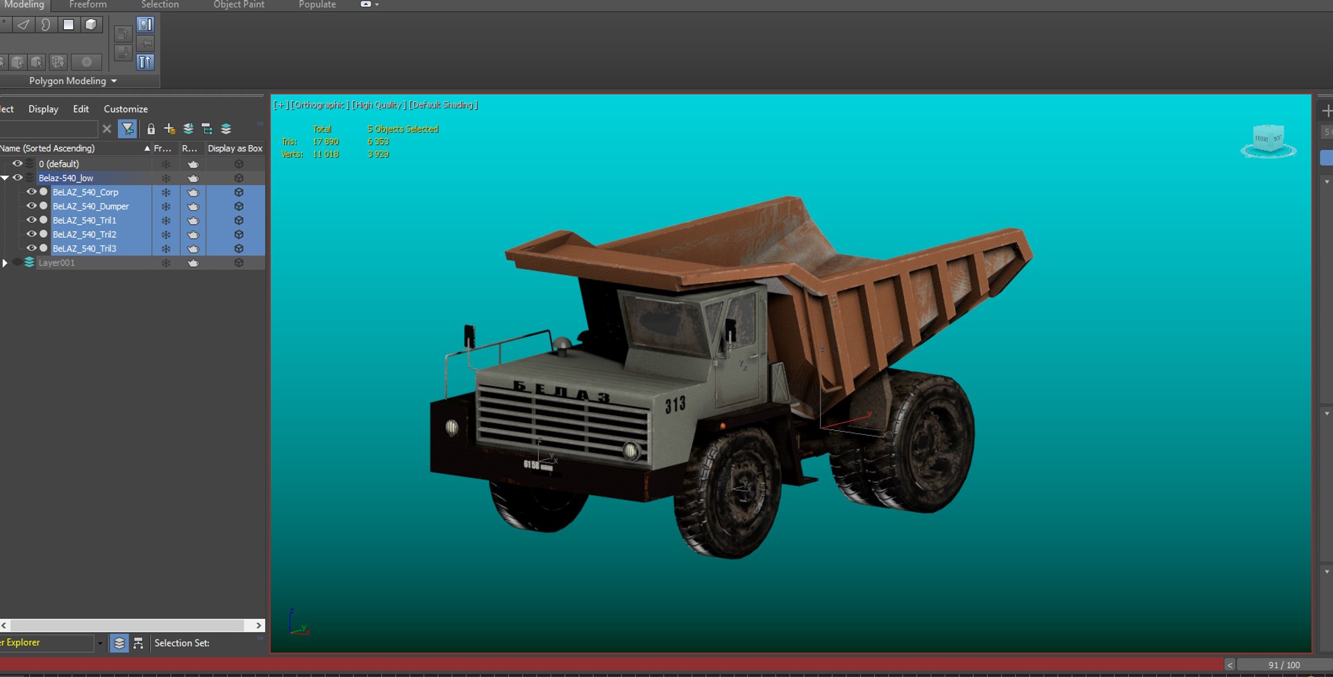
Task: Open the Object Paint ribbon tab
Action: (239, 5)
